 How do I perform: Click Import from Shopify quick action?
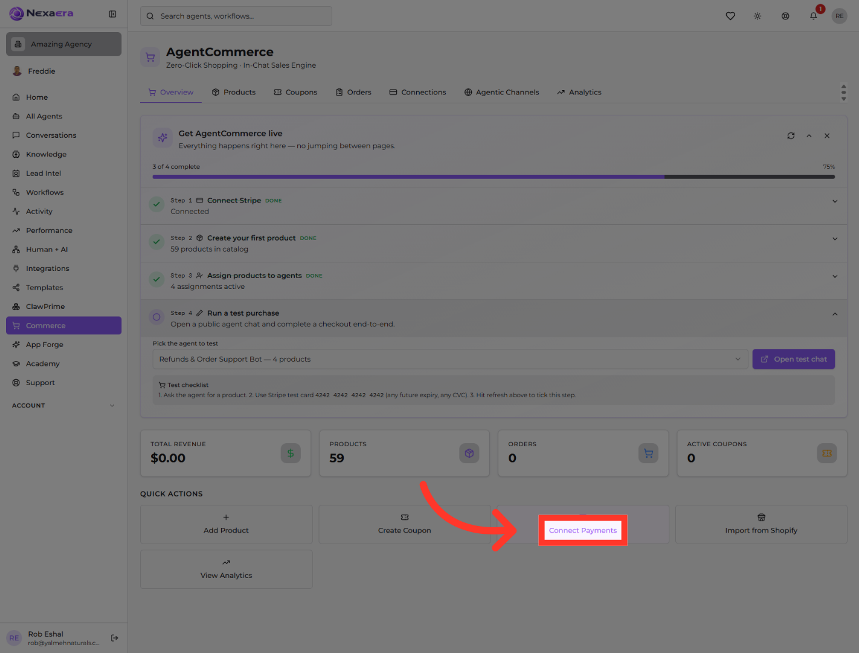pos(761,524)
